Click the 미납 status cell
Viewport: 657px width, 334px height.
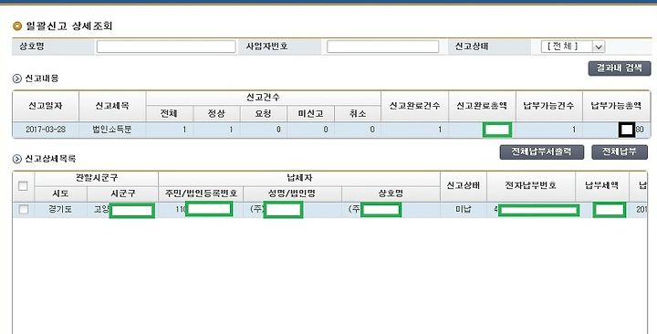(463, 210)
